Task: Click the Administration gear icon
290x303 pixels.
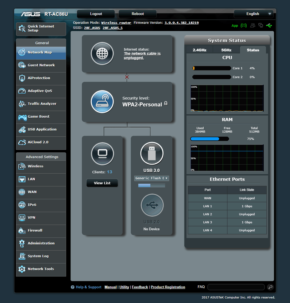Action: point(22,243)
